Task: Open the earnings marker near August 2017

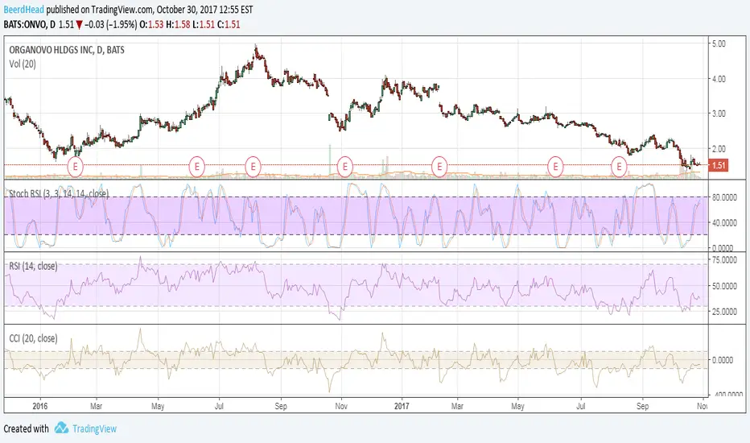Action: tap(619, 167)
